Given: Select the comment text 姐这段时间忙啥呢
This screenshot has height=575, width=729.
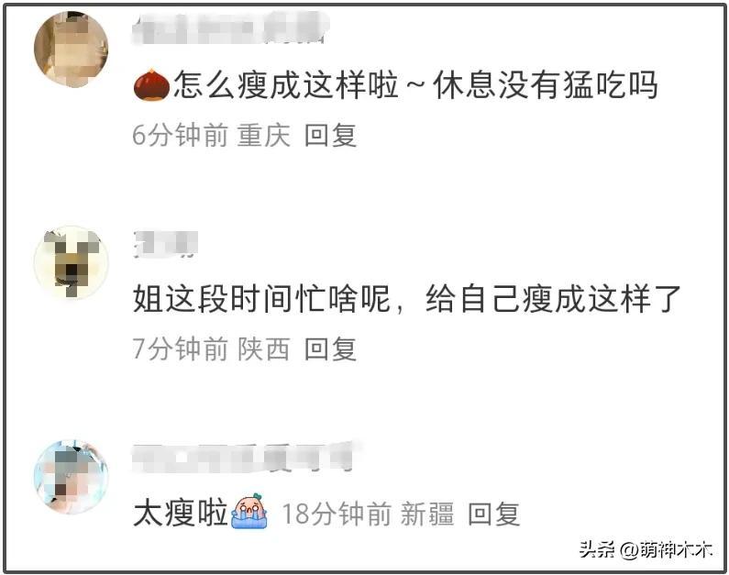Looking at the screenshot, I should 261,298.
